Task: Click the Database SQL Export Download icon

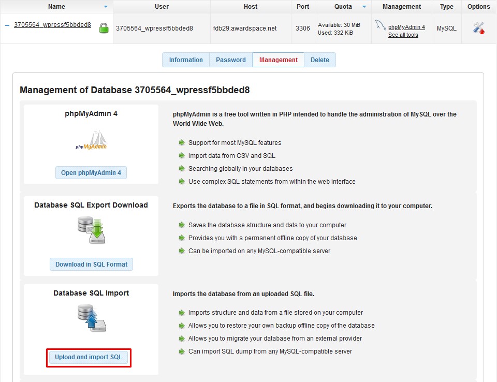Action: tap(91, 229)
